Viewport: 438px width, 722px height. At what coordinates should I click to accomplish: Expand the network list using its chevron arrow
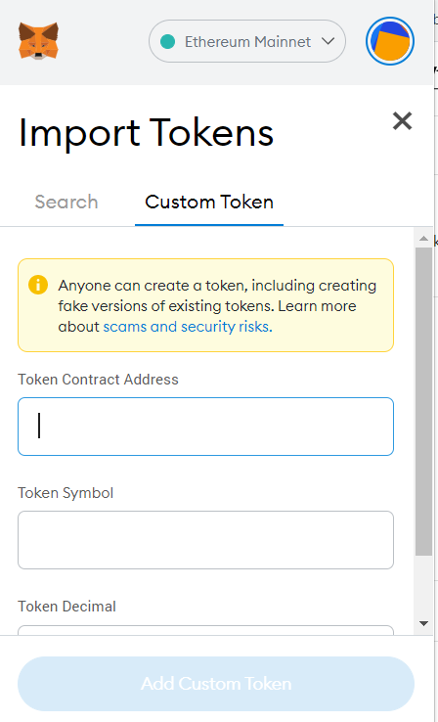[328, 41]
